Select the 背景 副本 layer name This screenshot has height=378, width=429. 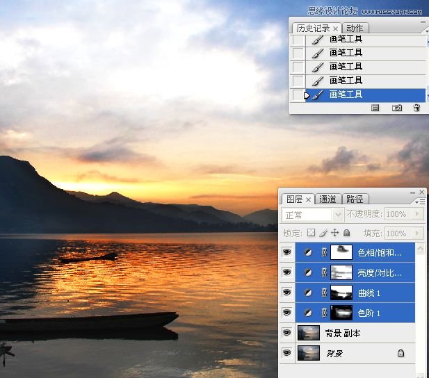pos(343,333)
